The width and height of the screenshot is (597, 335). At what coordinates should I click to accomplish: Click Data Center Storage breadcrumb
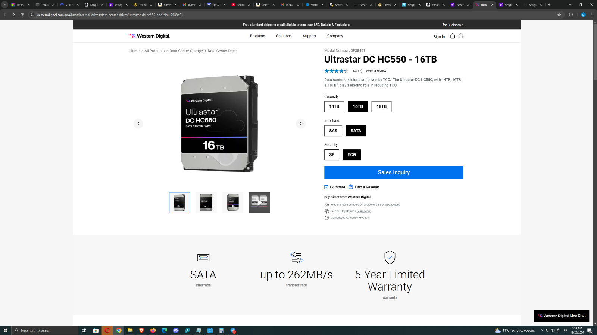click(x=186, y=51)
